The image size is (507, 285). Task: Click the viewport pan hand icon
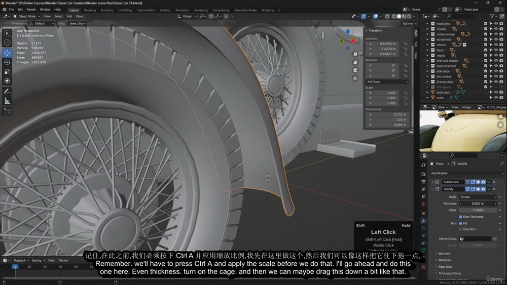point(355,62)
